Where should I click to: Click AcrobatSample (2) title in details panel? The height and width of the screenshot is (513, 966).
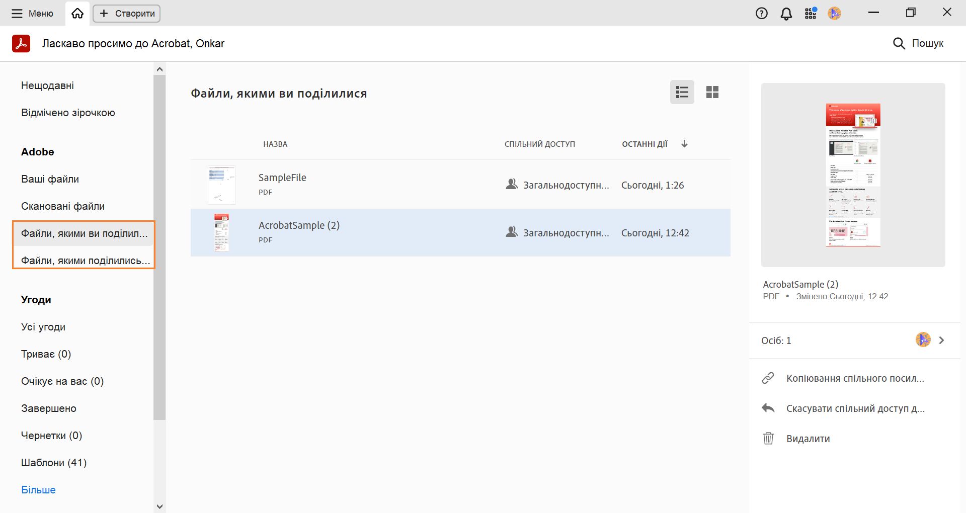point(800,284)
